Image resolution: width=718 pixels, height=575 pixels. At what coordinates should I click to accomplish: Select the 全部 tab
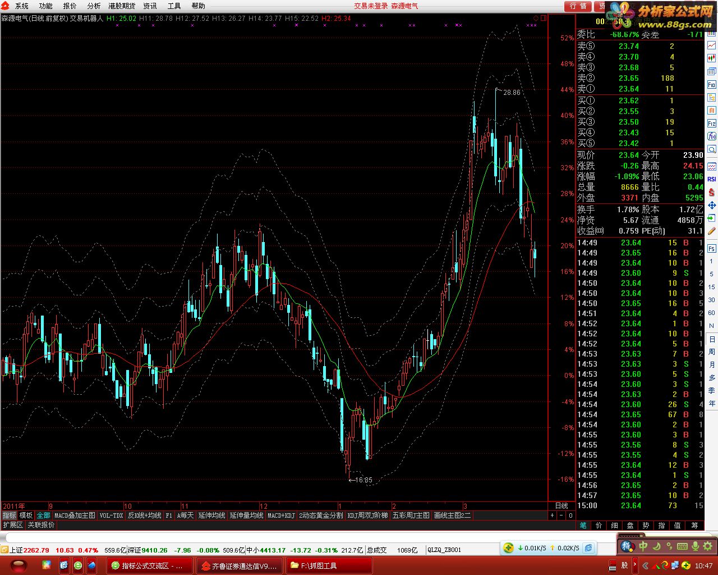tap(44, 515)
